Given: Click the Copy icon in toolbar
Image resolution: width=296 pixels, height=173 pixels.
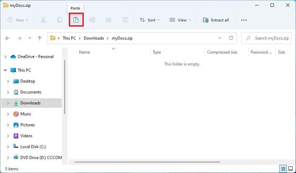Looking at the screenshot, I should point(60,20).
